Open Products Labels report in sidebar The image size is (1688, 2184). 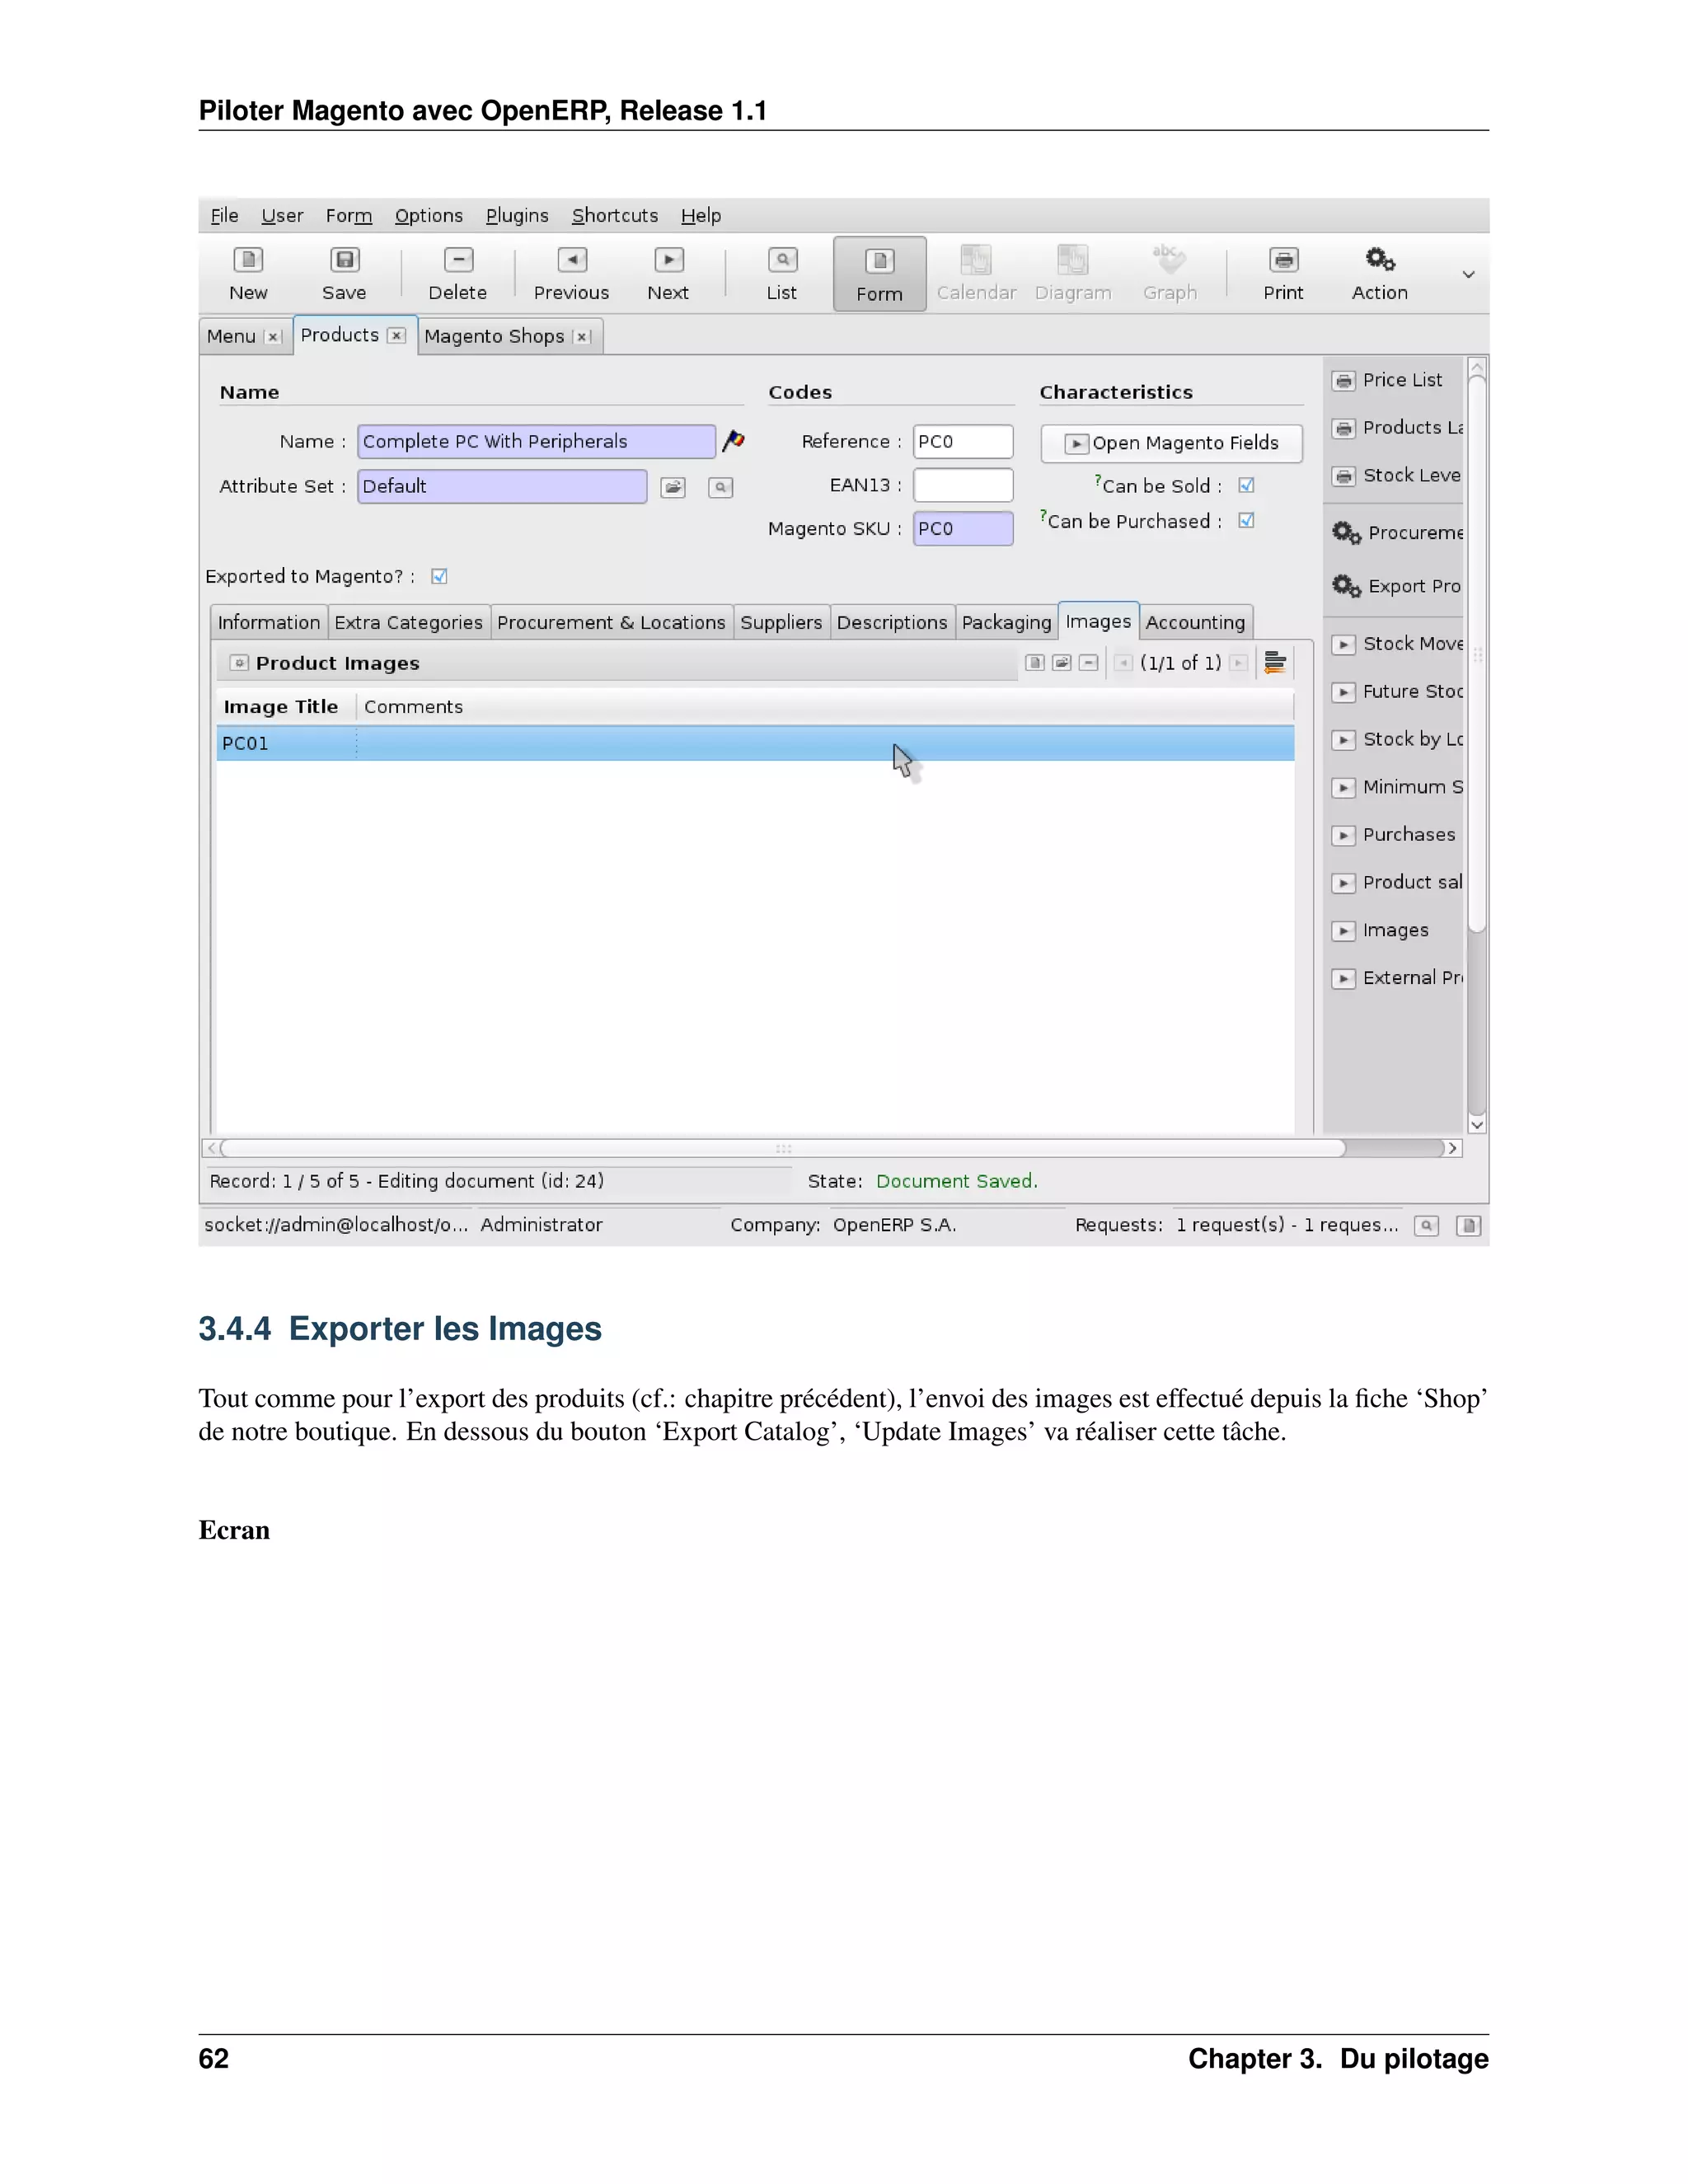coord(1398,428)
